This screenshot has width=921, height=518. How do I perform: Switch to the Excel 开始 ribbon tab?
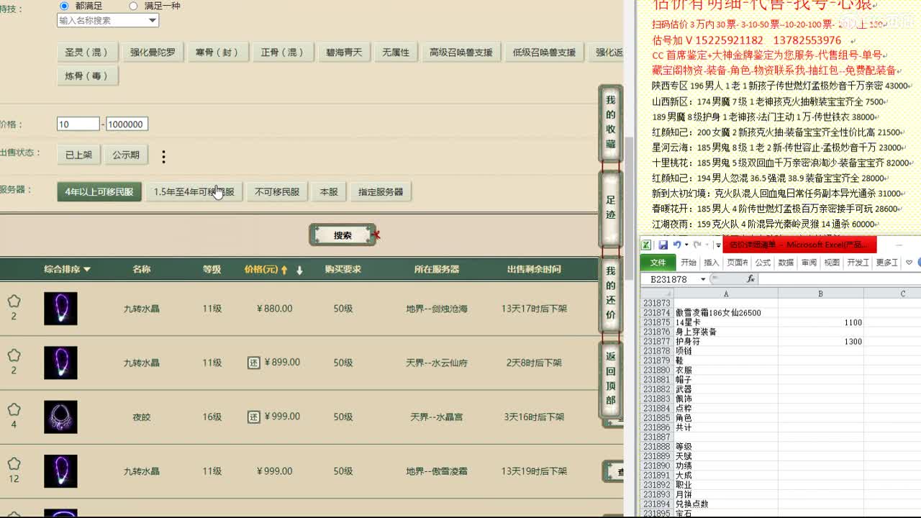tap(689, 263)
